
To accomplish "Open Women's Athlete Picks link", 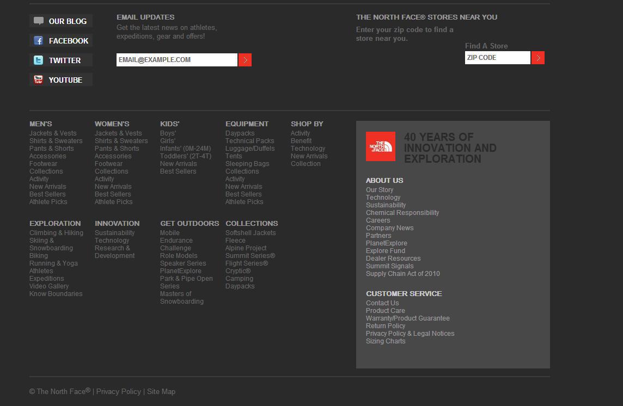I will click(114, 202).
